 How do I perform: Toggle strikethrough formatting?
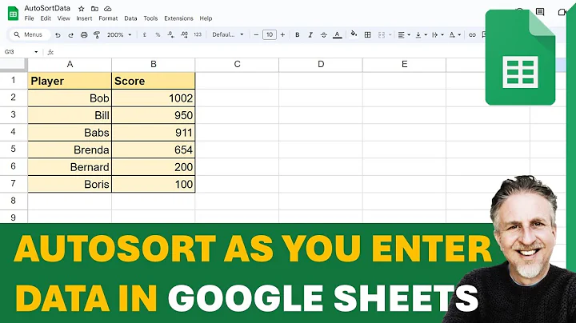(324, 35)
